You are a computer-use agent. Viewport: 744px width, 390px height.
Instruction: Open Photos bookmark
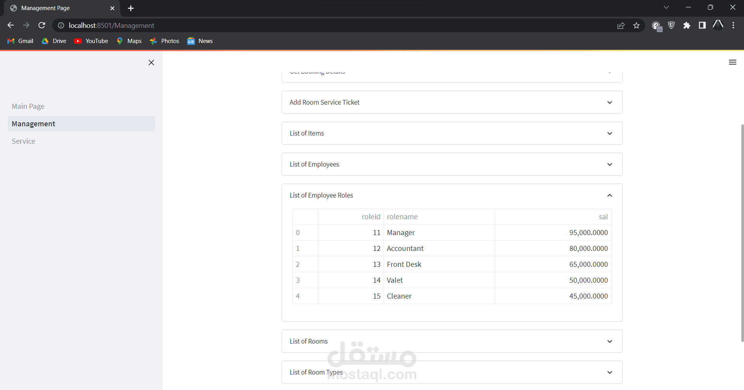point(165,41)
